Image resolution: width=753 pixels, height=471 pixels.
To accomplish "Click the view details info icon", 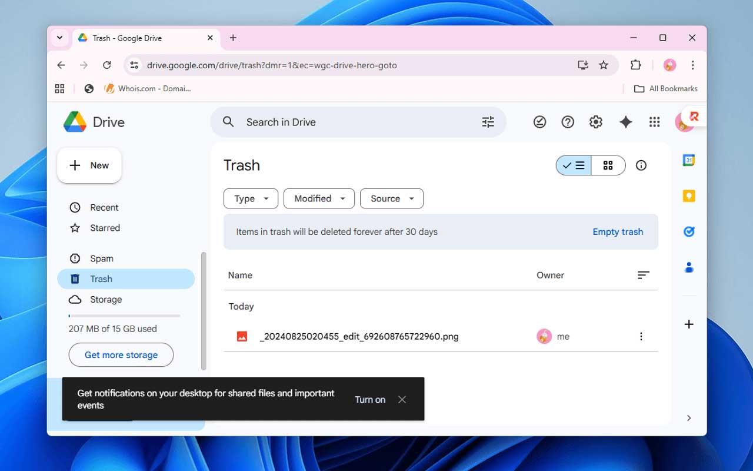I will tap(641, 165).
